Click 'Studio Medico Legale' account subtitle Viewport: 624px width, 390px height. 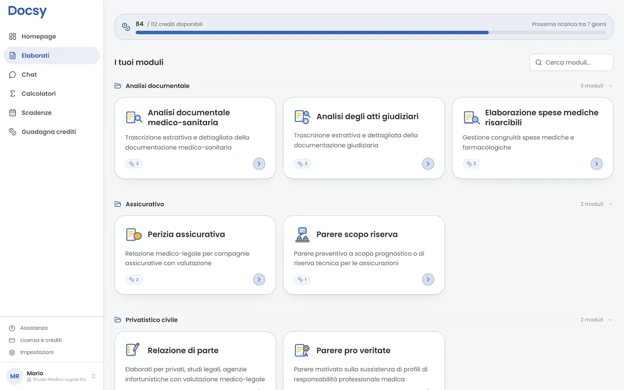(x=59, y=380)
